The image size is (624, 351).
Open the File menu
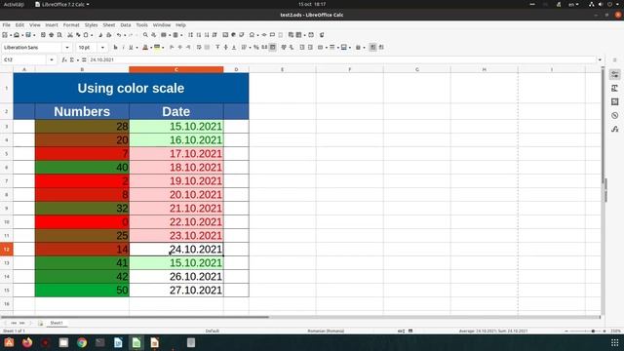click(x=7, y=24)
